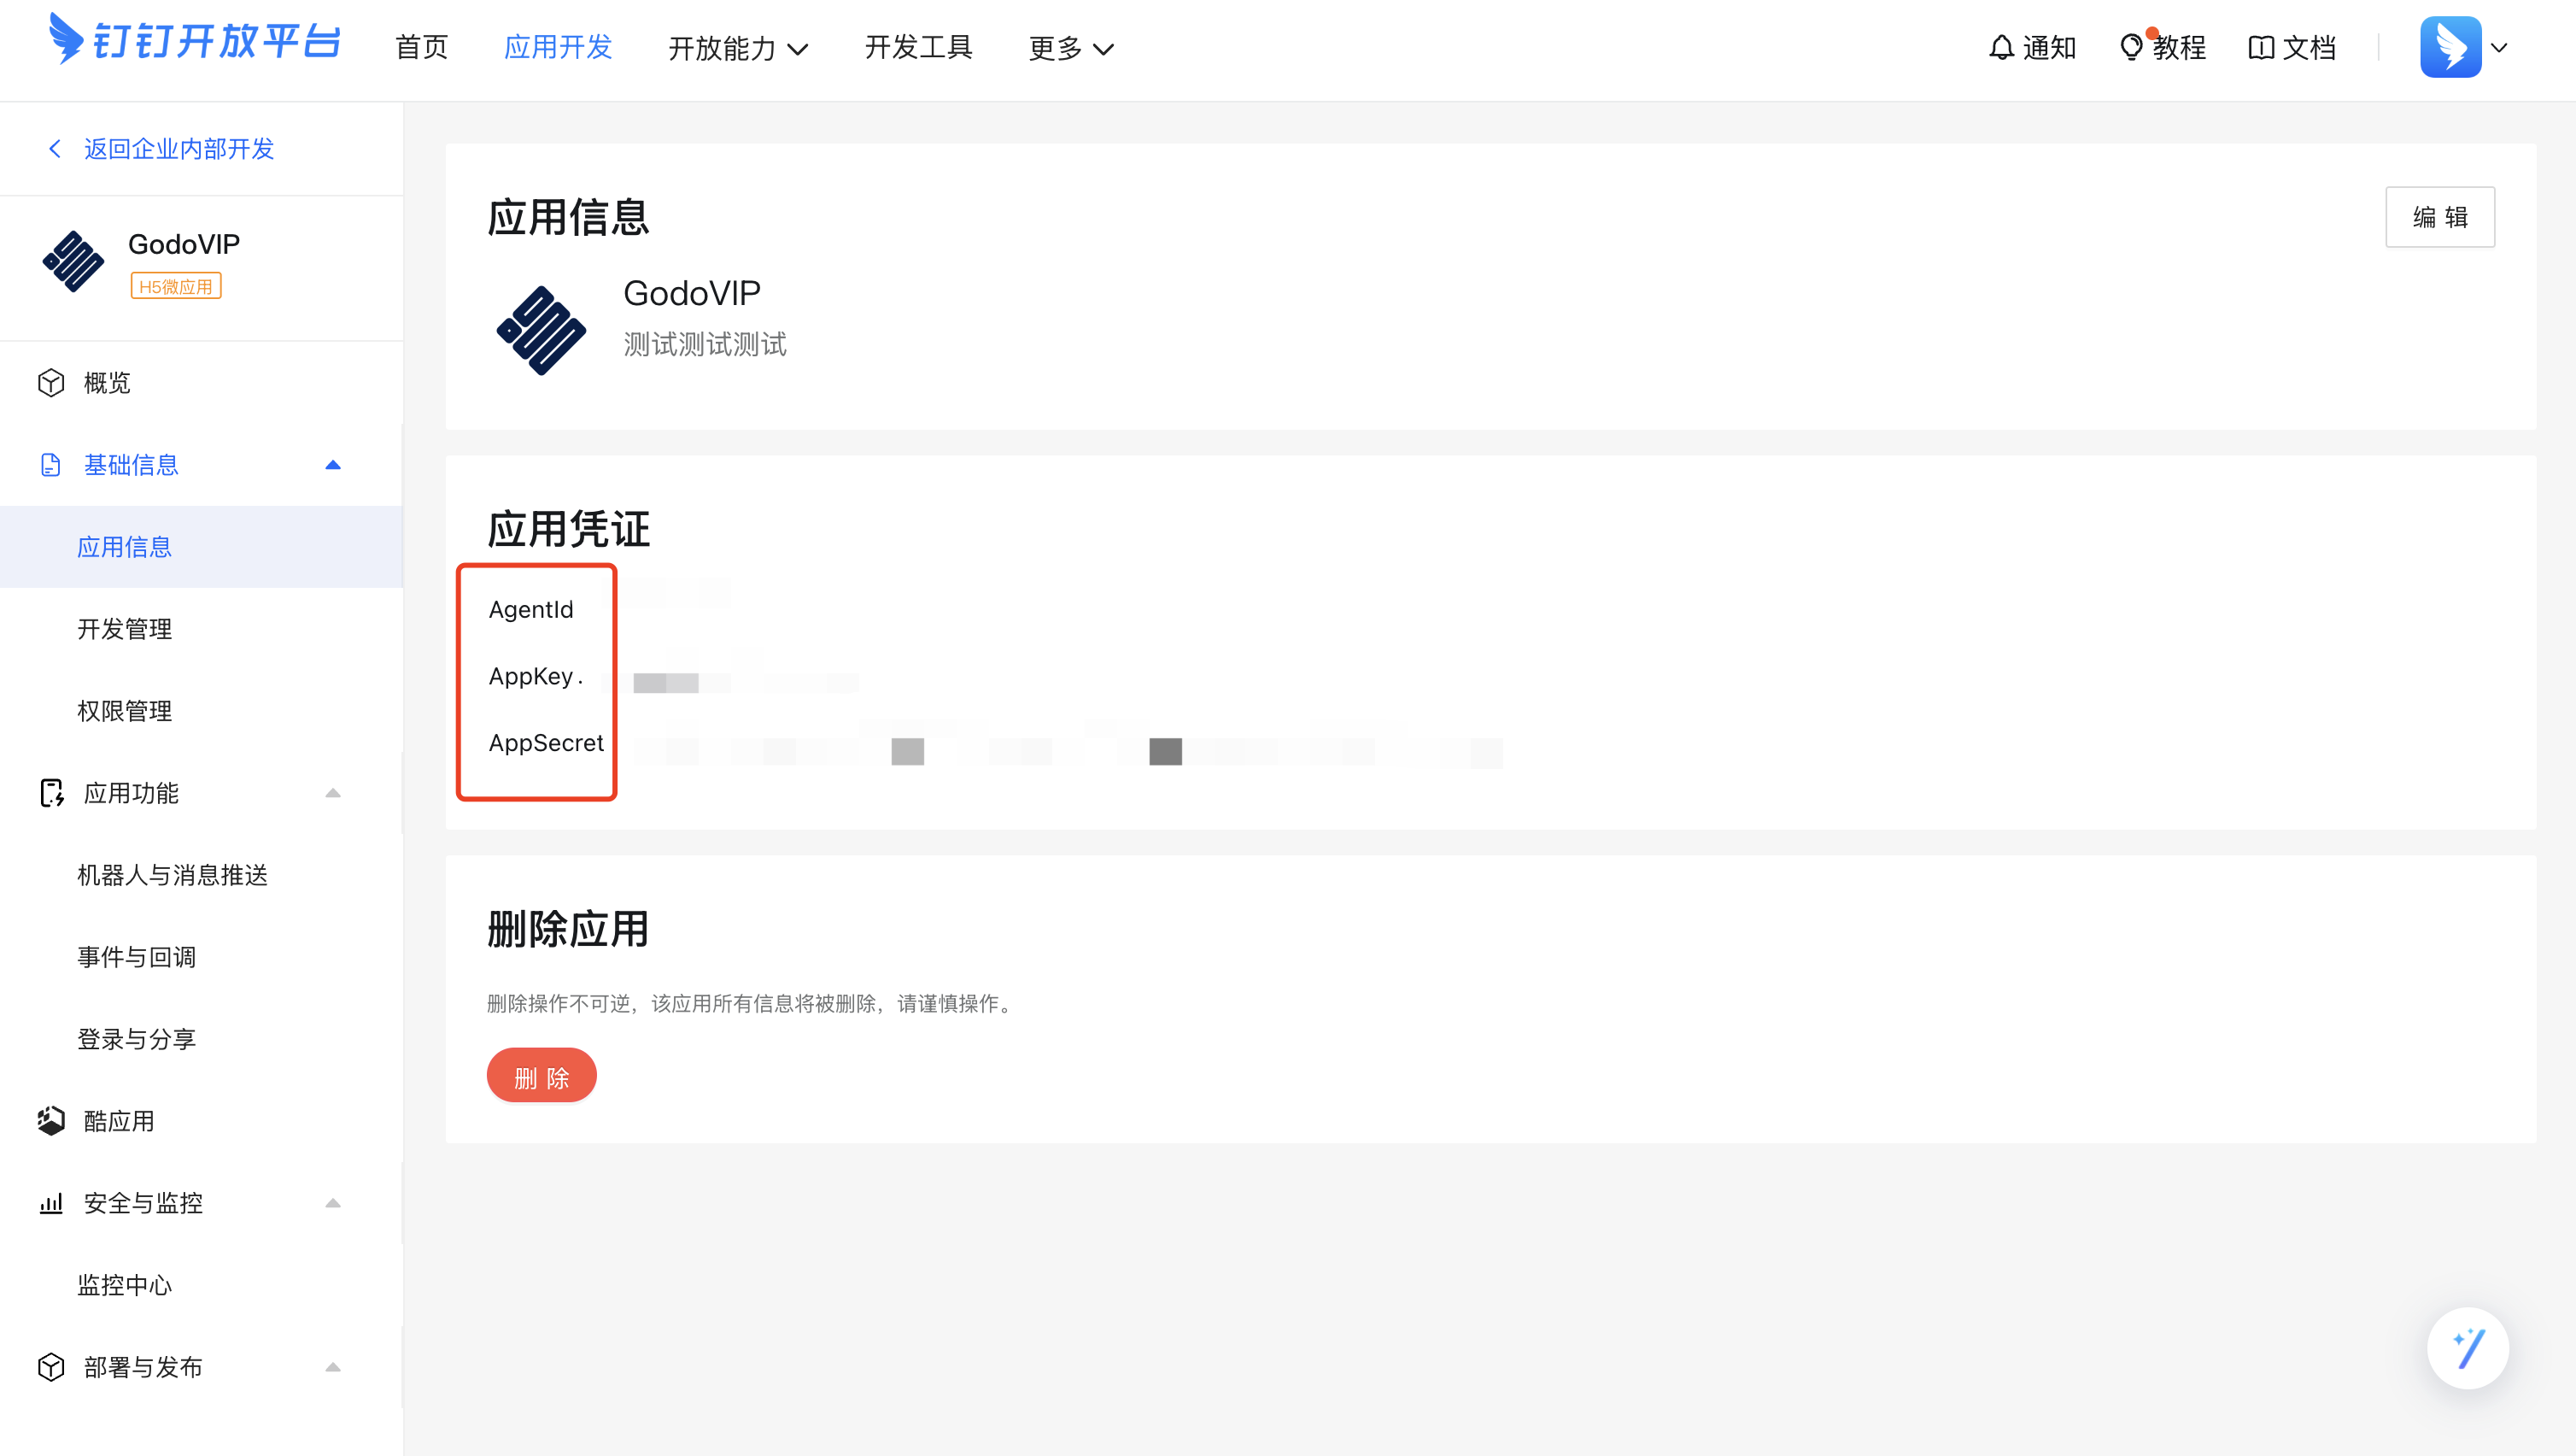Click the 应用功能 device icon
The image size is (2576, 1456).
click(51, 794)
